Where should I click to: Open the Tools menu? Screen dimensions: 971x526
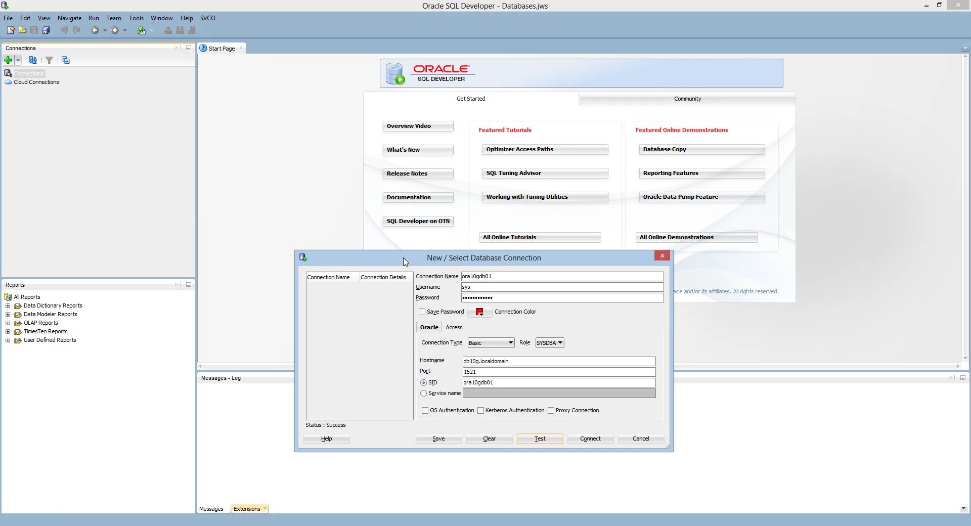pos(136,18)
